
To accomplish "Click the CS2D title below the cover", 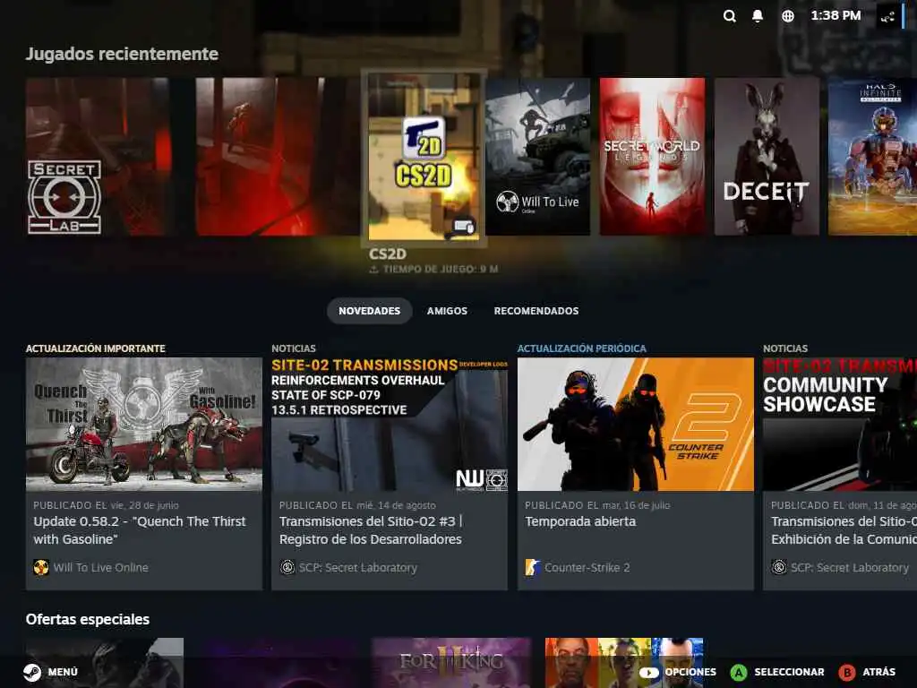I will 388,254.
